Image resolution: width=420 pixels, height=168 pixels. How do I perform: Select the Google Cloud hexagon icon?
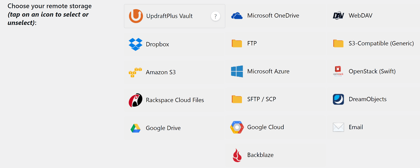(237, 127)
